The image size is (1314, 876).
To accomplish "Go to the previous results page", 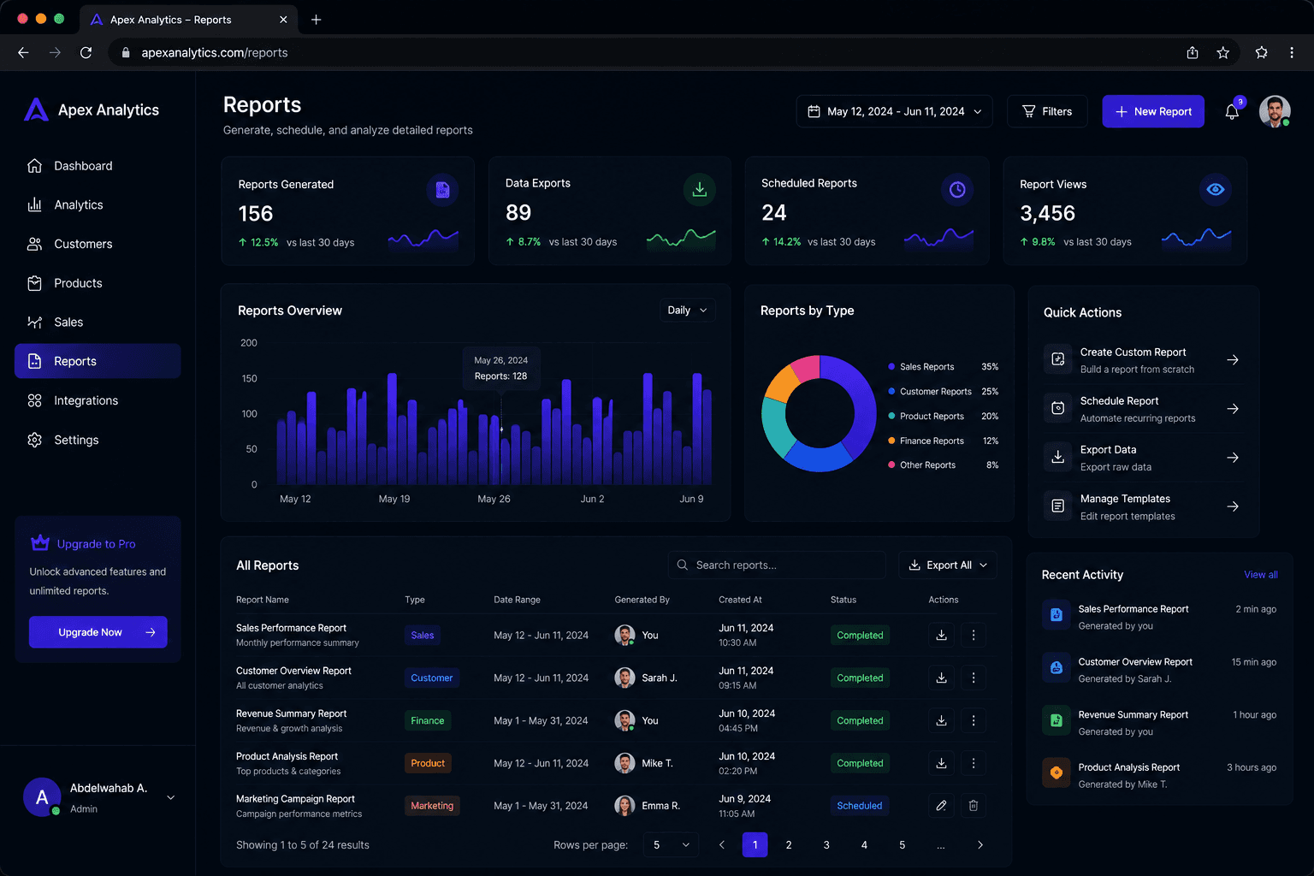I will (722, 845).
